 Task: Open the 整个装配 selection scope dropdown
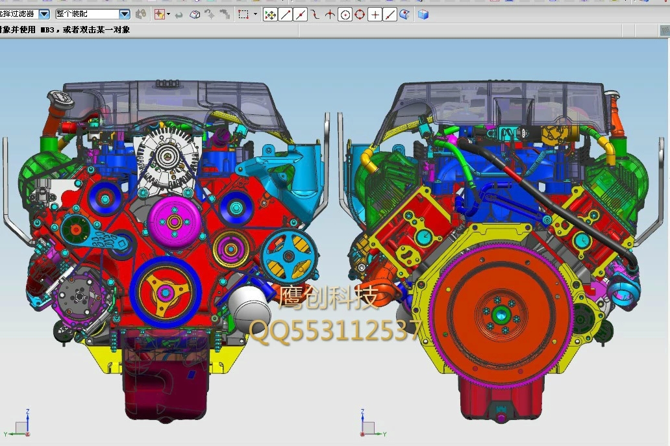(x=125, y=14)
